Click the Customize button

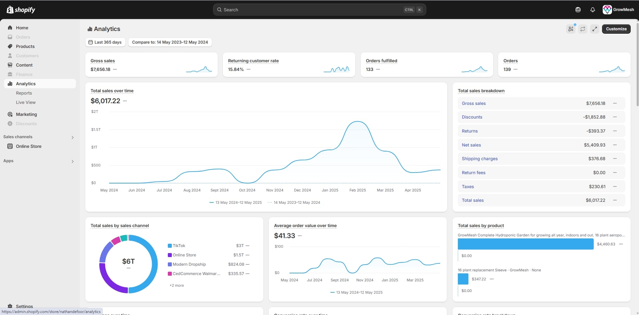click(x=616, y=29)
